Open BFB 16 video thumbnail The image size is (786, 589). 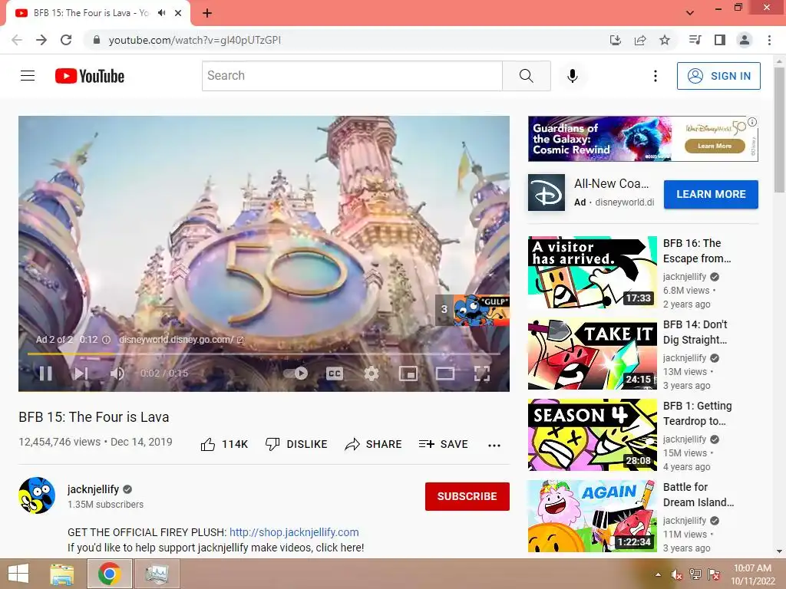click(x=592, y=272)
